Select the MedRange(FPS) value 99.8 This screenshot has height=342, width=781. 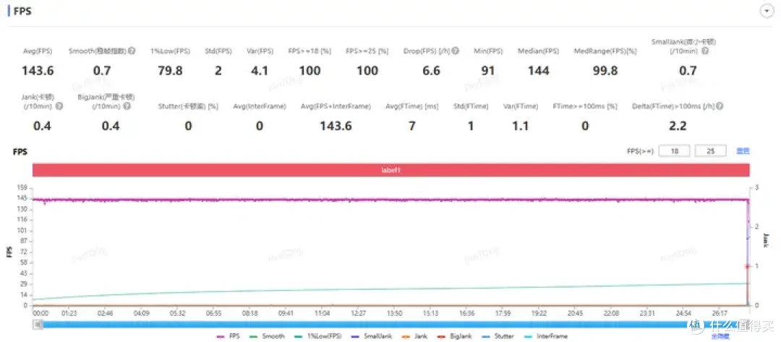pos(605,71)
